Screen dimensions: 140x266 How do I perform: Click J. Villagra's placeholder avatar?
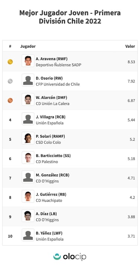(28, 119)
